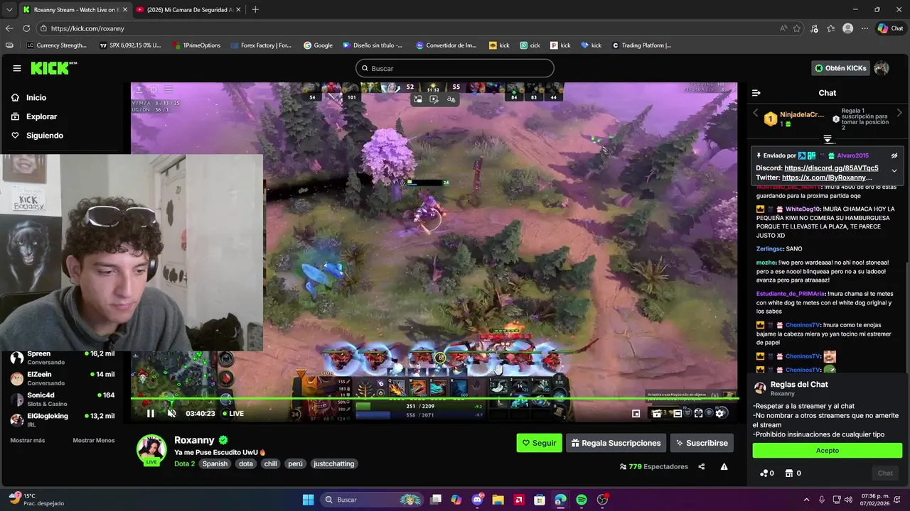Select the perú tag

(295, 463)
